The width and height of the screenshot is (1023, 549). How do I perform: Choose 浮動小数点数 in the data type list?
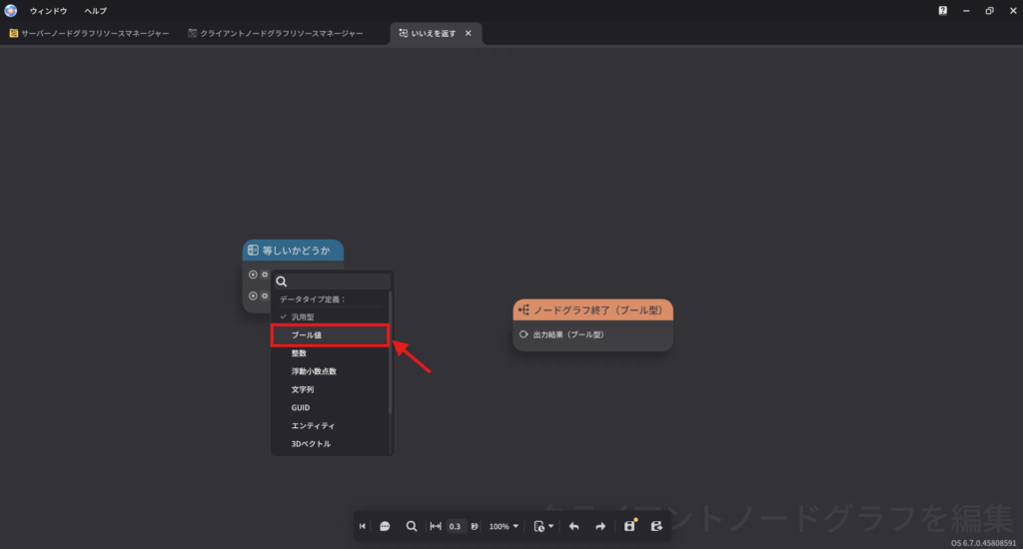tap(331, 371)
